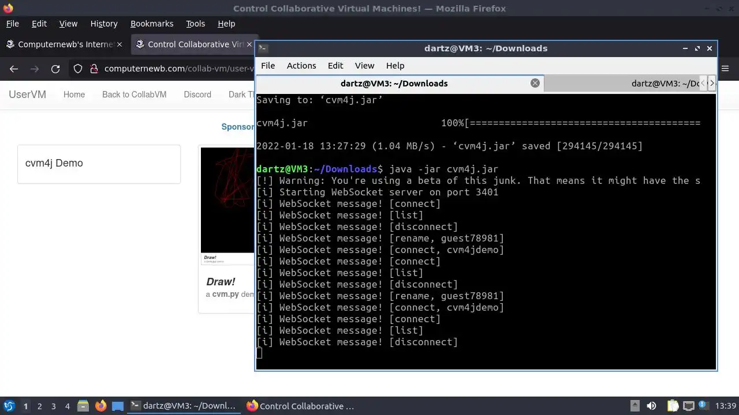Click the padlock site security icon
739x415 pixels.
pyautogui.click(x=94, y=69)
